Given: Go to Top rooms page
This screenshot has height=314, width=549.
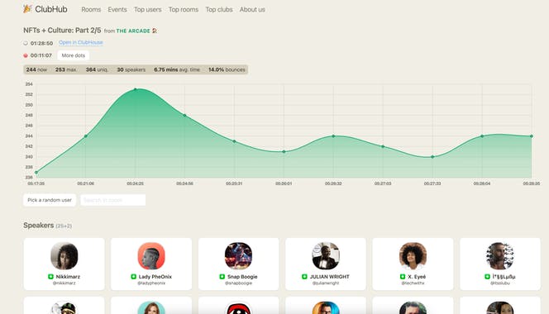Looking at the screenshot, I should [x=184, y=9].
